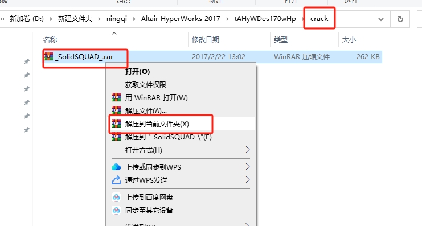Click Baidu Netdisk icon beside 上传到百度网盘
The height and width of the screenshot is (226, 422).
116,197
